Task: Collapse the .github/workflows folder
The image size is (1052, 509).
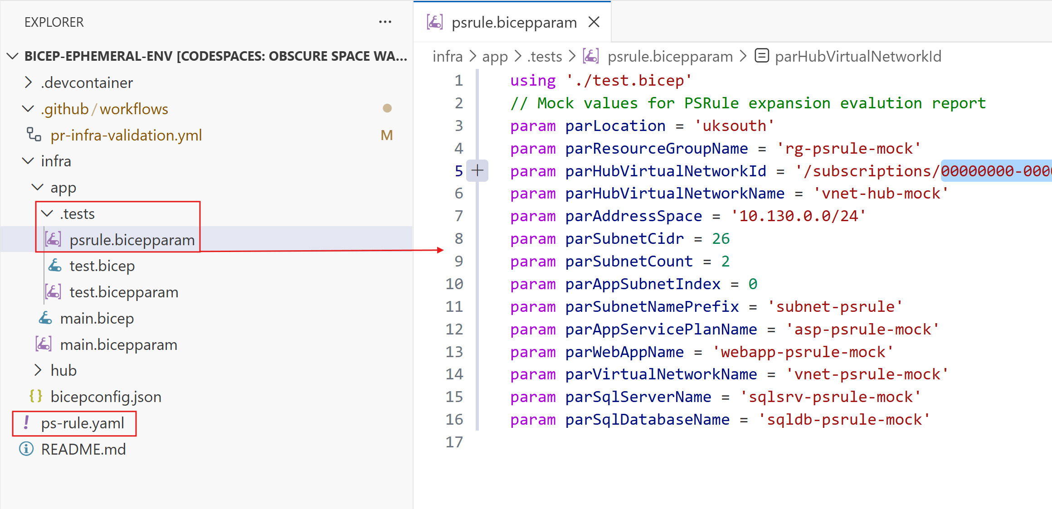Action: 28,109
